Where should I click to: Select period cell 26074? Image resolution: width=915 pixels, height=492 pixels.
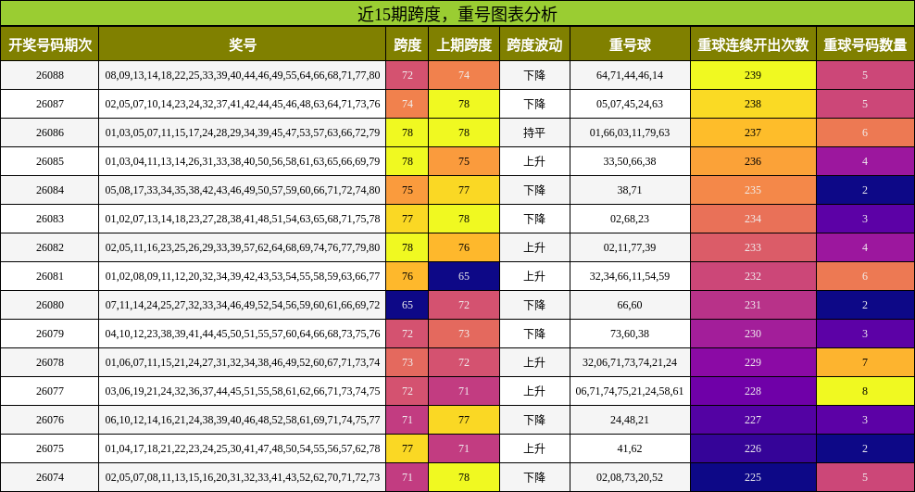point(50,477)
